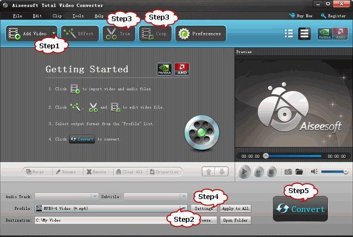Click the Register key link
The image size is (353, 237).
click(333, 16)
